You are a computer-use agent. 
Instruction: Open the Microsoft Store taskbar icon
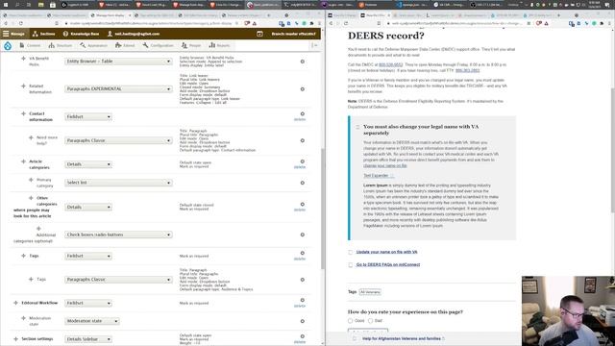coord(53,5)
